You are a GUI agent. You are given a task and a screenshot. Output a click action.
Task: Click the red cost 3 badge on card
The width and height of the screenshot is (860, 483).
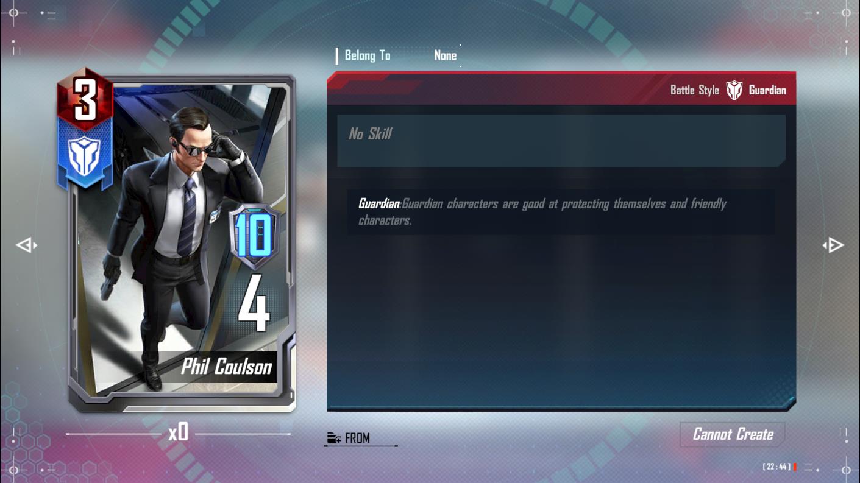pyautogui.click(x=85, y=99)
